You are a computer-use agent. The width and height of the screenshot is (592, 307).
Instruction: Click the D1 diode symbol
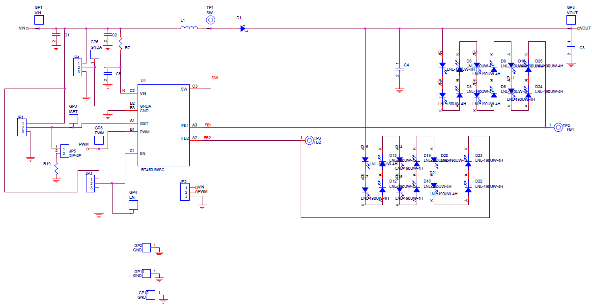click(243, 29)
